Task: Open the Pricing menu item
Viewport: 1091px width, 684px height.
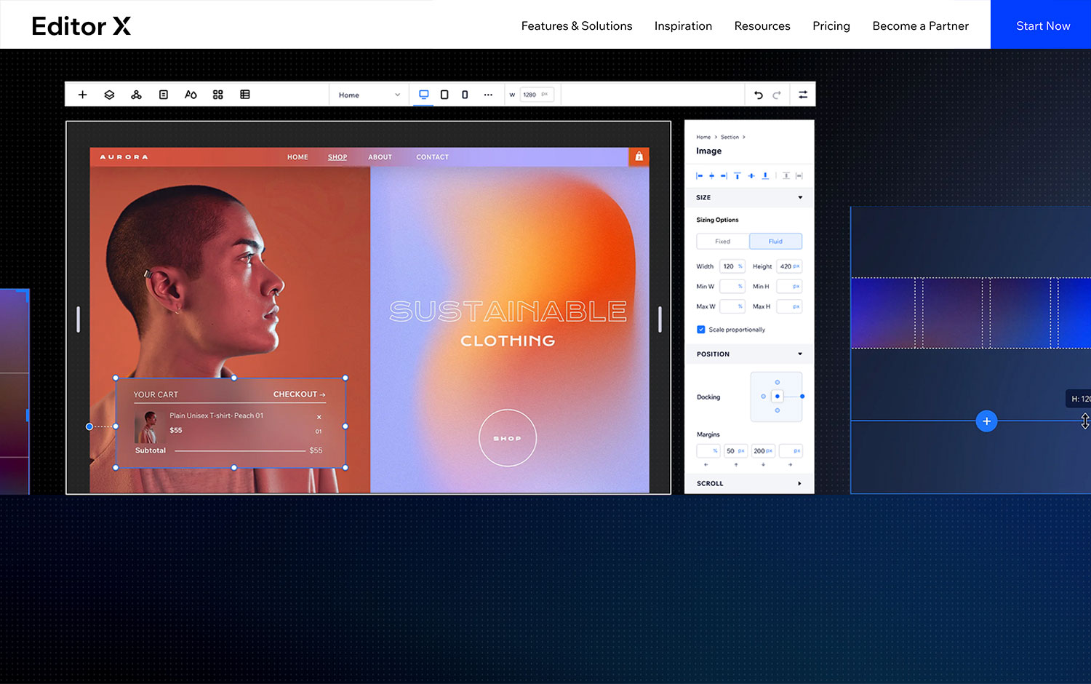Action: [x=831, y=25]
